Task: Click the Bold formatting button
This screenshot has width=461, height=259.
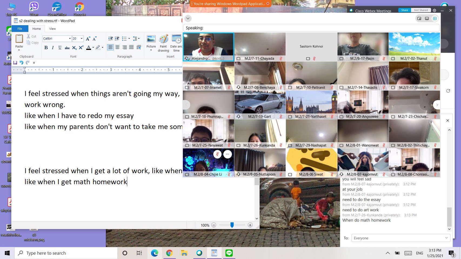Action: [x=46, y=48]
